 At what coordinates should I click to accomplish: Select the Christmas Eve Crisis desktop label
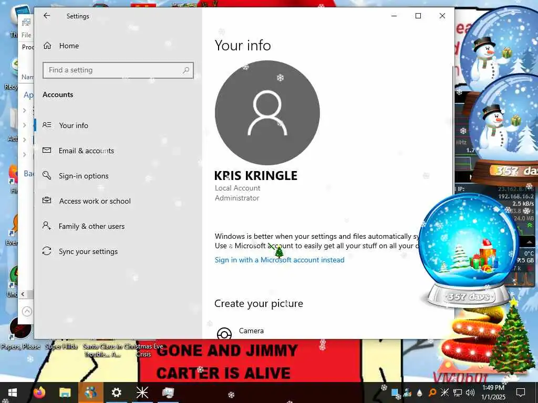143,350
